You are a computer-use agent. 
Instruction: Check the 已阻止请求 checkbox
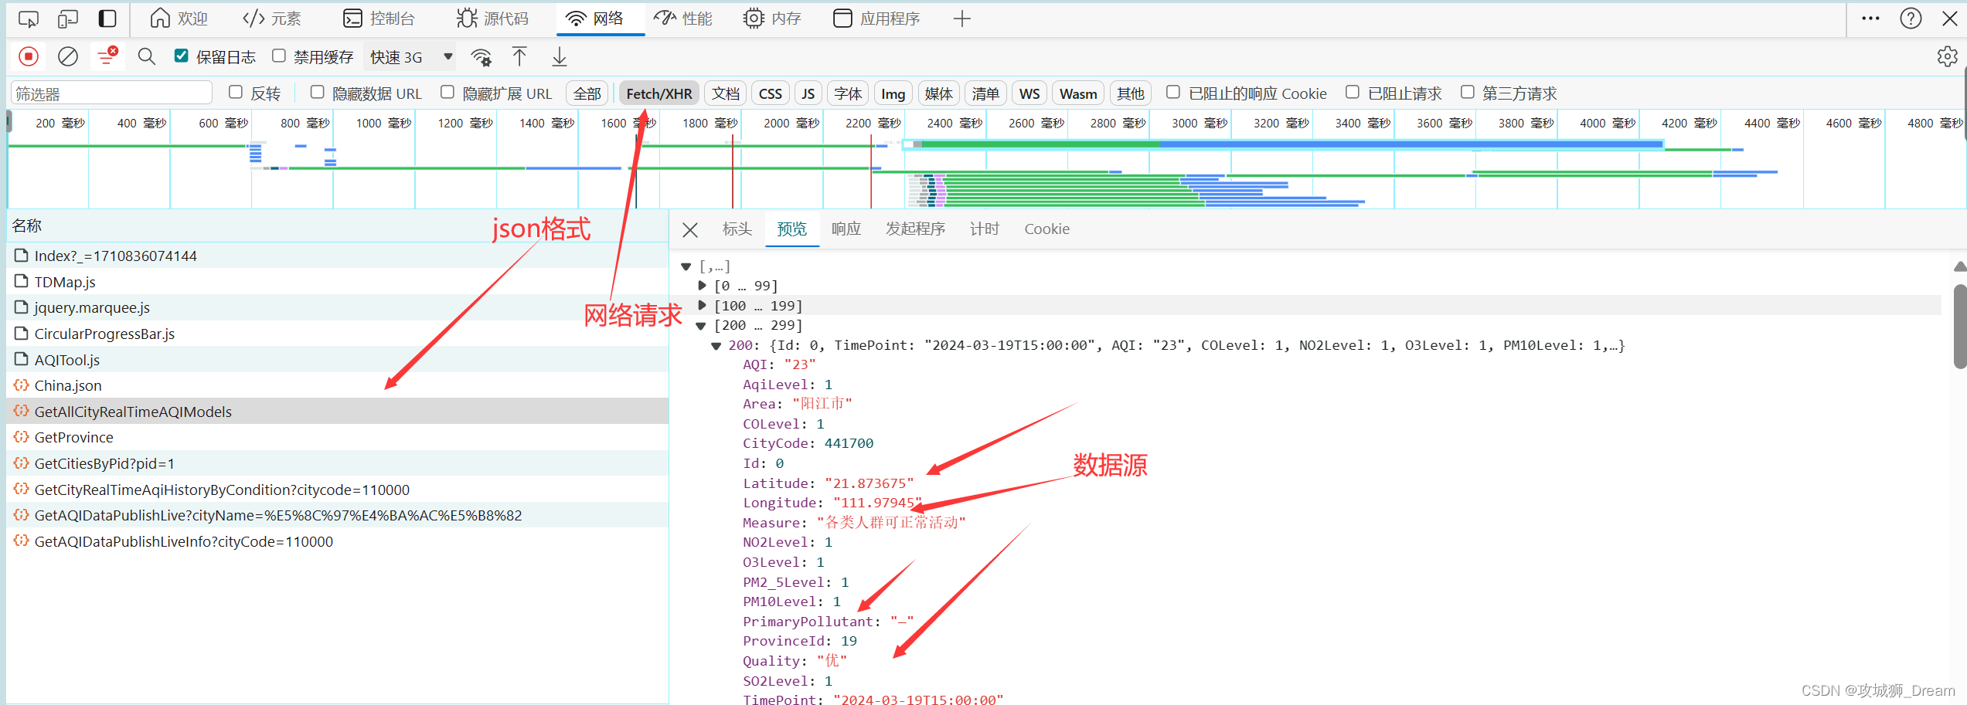coord(1353,92)
